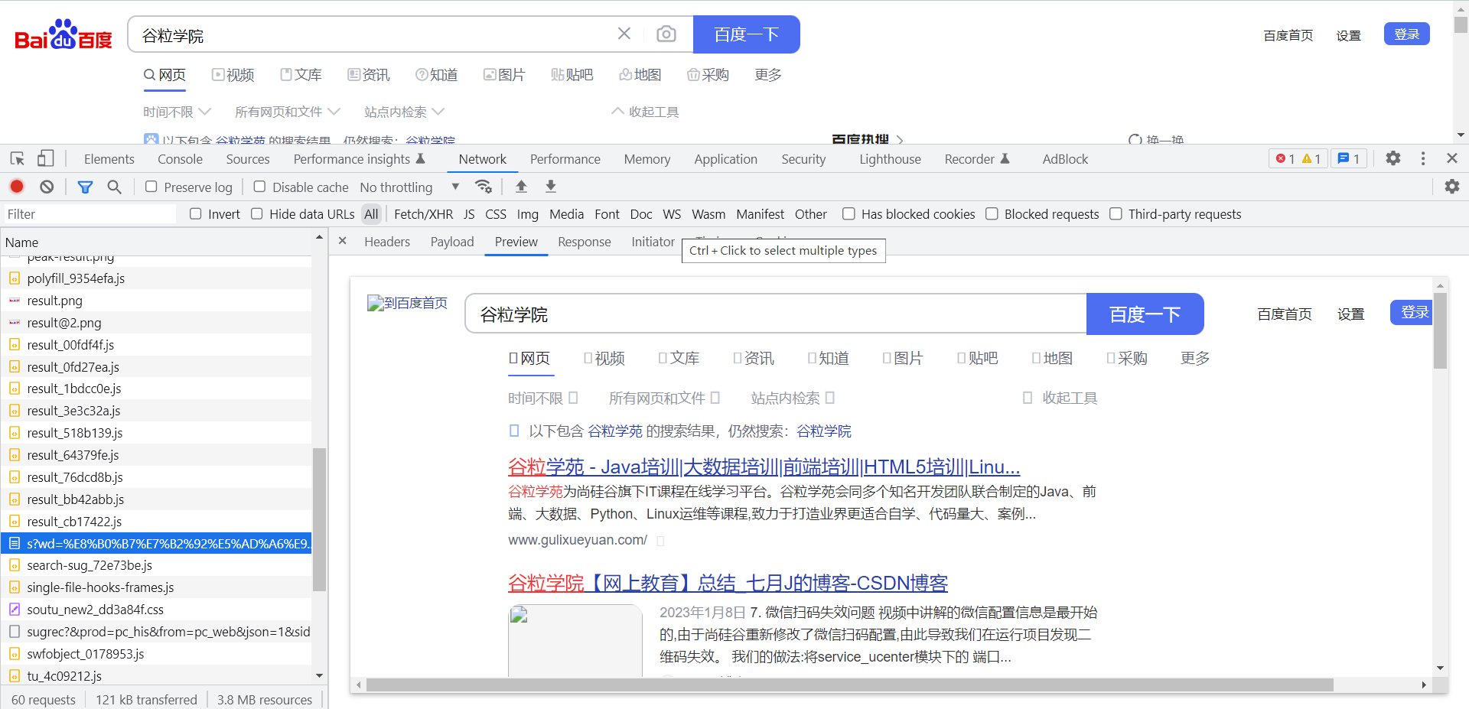Open the Response tab of request
This screenshot has width=1469, height=709.
pyautogui.click(x=584, y=242)
